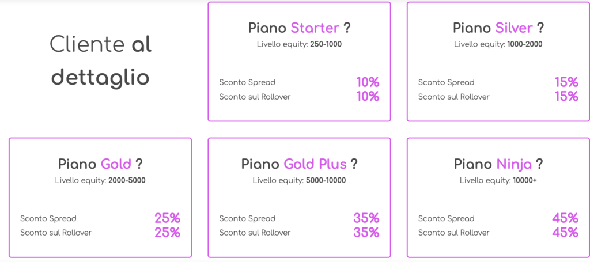Click the 45% Sconto sul Rollover value
Viewport: 590px width, 262px height.
(x=565, y=232)
